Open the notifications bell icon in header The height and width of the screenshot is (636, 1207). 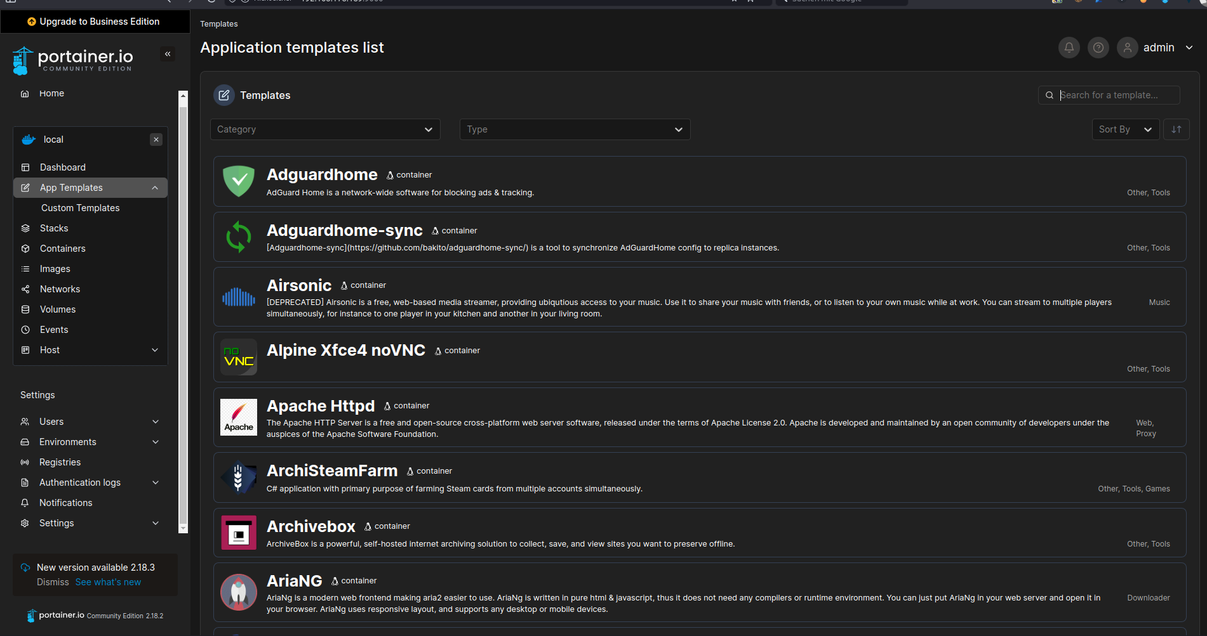(x=1069, y=48)
